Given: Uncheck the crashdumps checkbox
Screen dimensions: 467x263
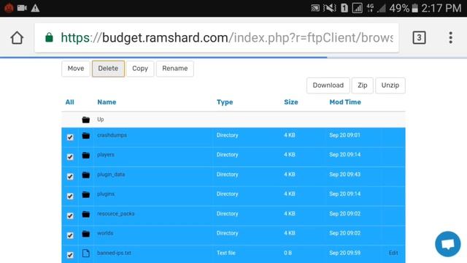Looking at the screenshot, I should 70,137.
